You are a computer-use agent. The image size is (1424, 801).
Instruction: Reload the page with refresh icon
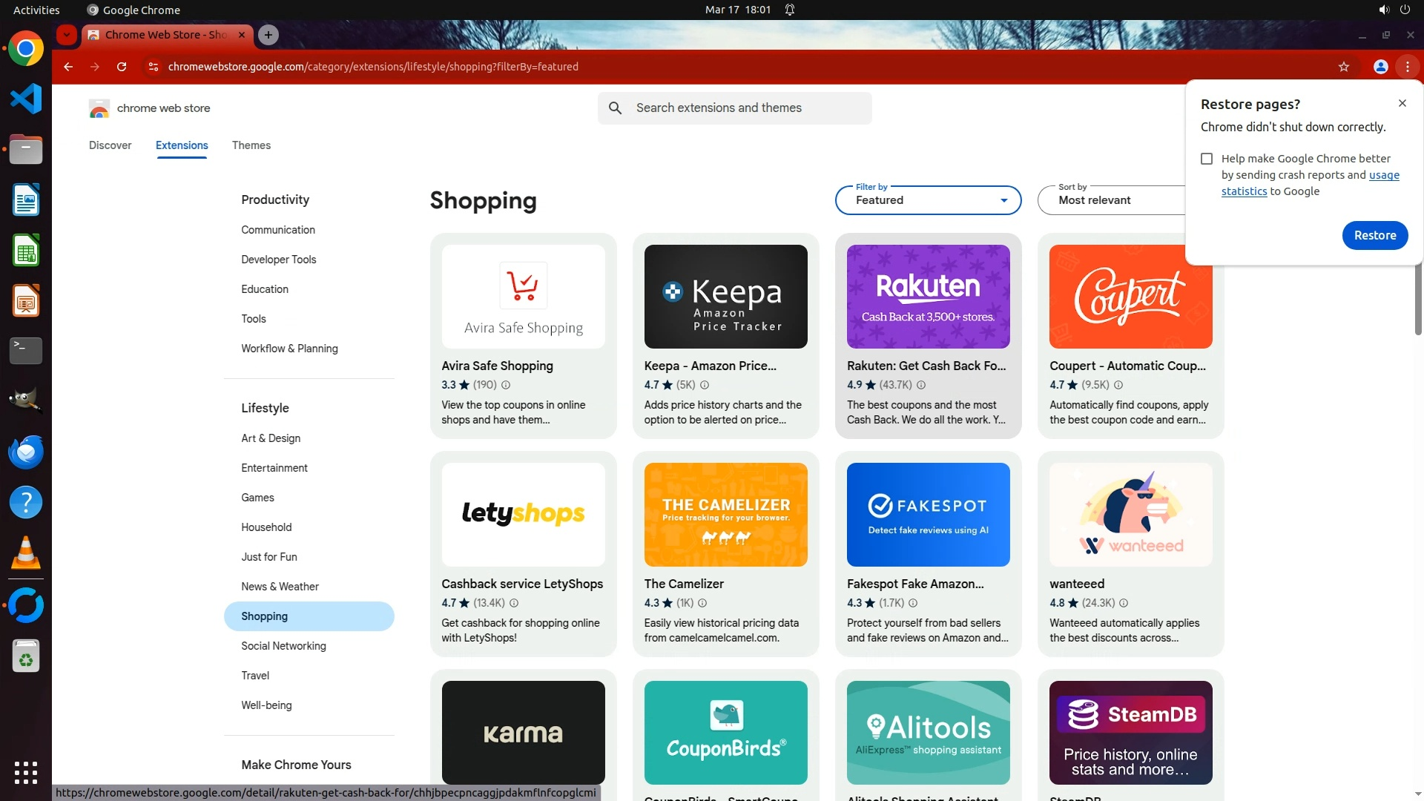coord(122,67)
